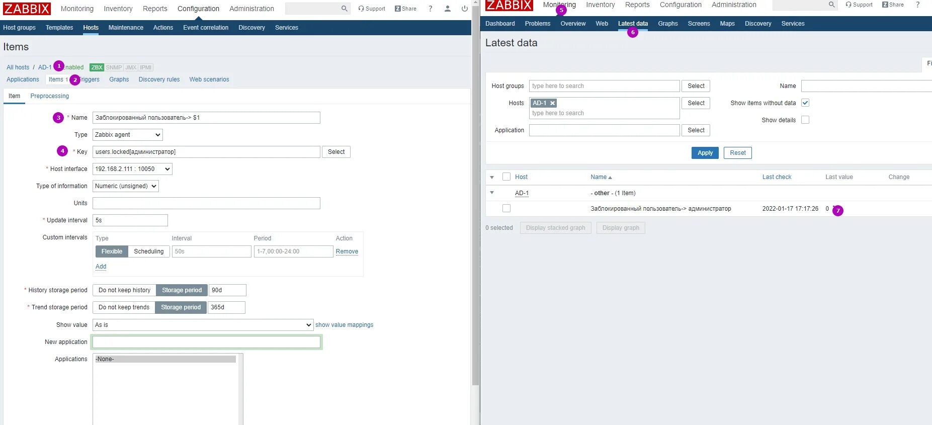Open Latest data submenu in right window
This screenshot has height=425, width=932.
click(x=633, y=24)
